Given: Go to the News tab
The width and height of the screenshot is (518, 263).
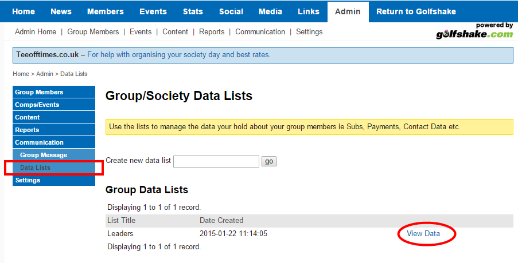Looking at the screenshot, I should [x=61, y=11].
